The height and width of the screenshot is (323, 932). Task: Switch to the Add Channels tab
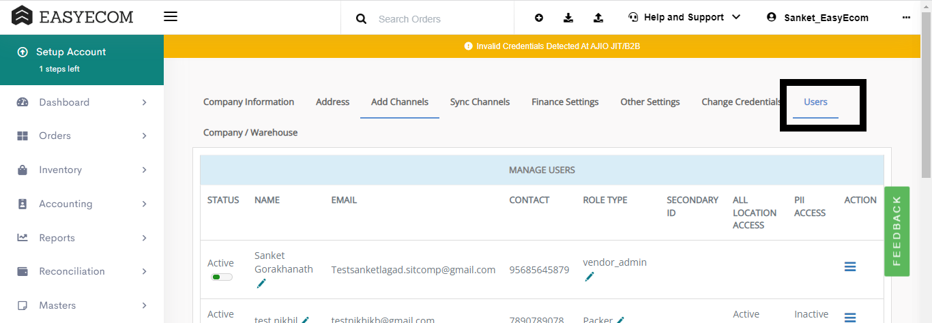click(400, 102)
